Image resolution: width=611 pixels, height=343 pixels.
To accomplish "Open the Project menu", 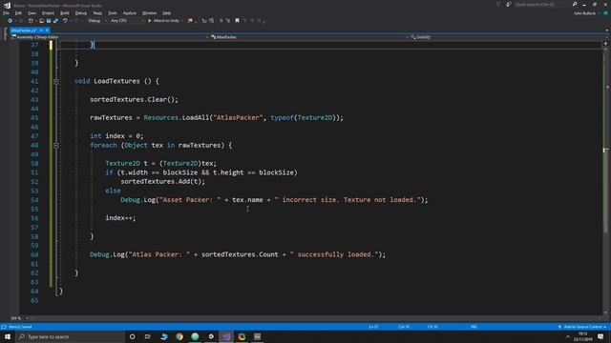I will 48,13.
